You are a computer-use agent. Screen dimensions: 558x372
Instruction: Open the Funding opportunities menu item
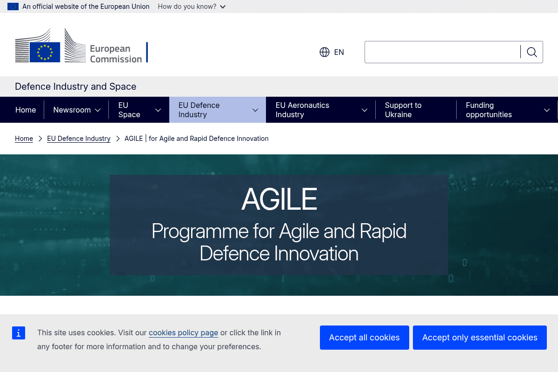pyautogui.click(x=489, y=110)
